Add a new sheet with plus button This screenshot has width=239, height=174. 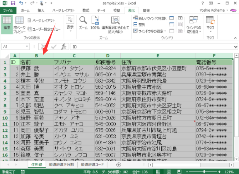(x=119, y=165)
